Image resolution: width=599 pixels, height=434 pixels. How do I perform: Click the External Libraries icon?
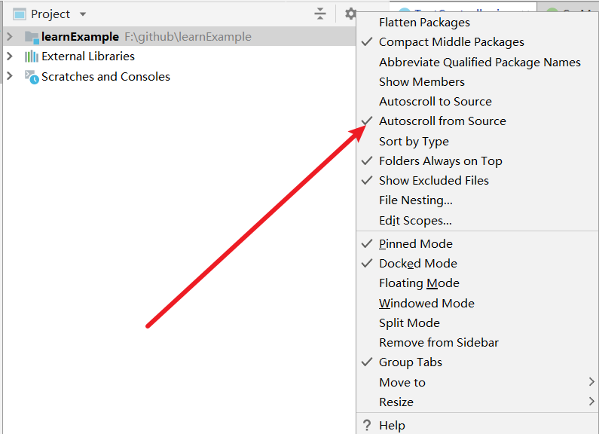click(32, 57)
